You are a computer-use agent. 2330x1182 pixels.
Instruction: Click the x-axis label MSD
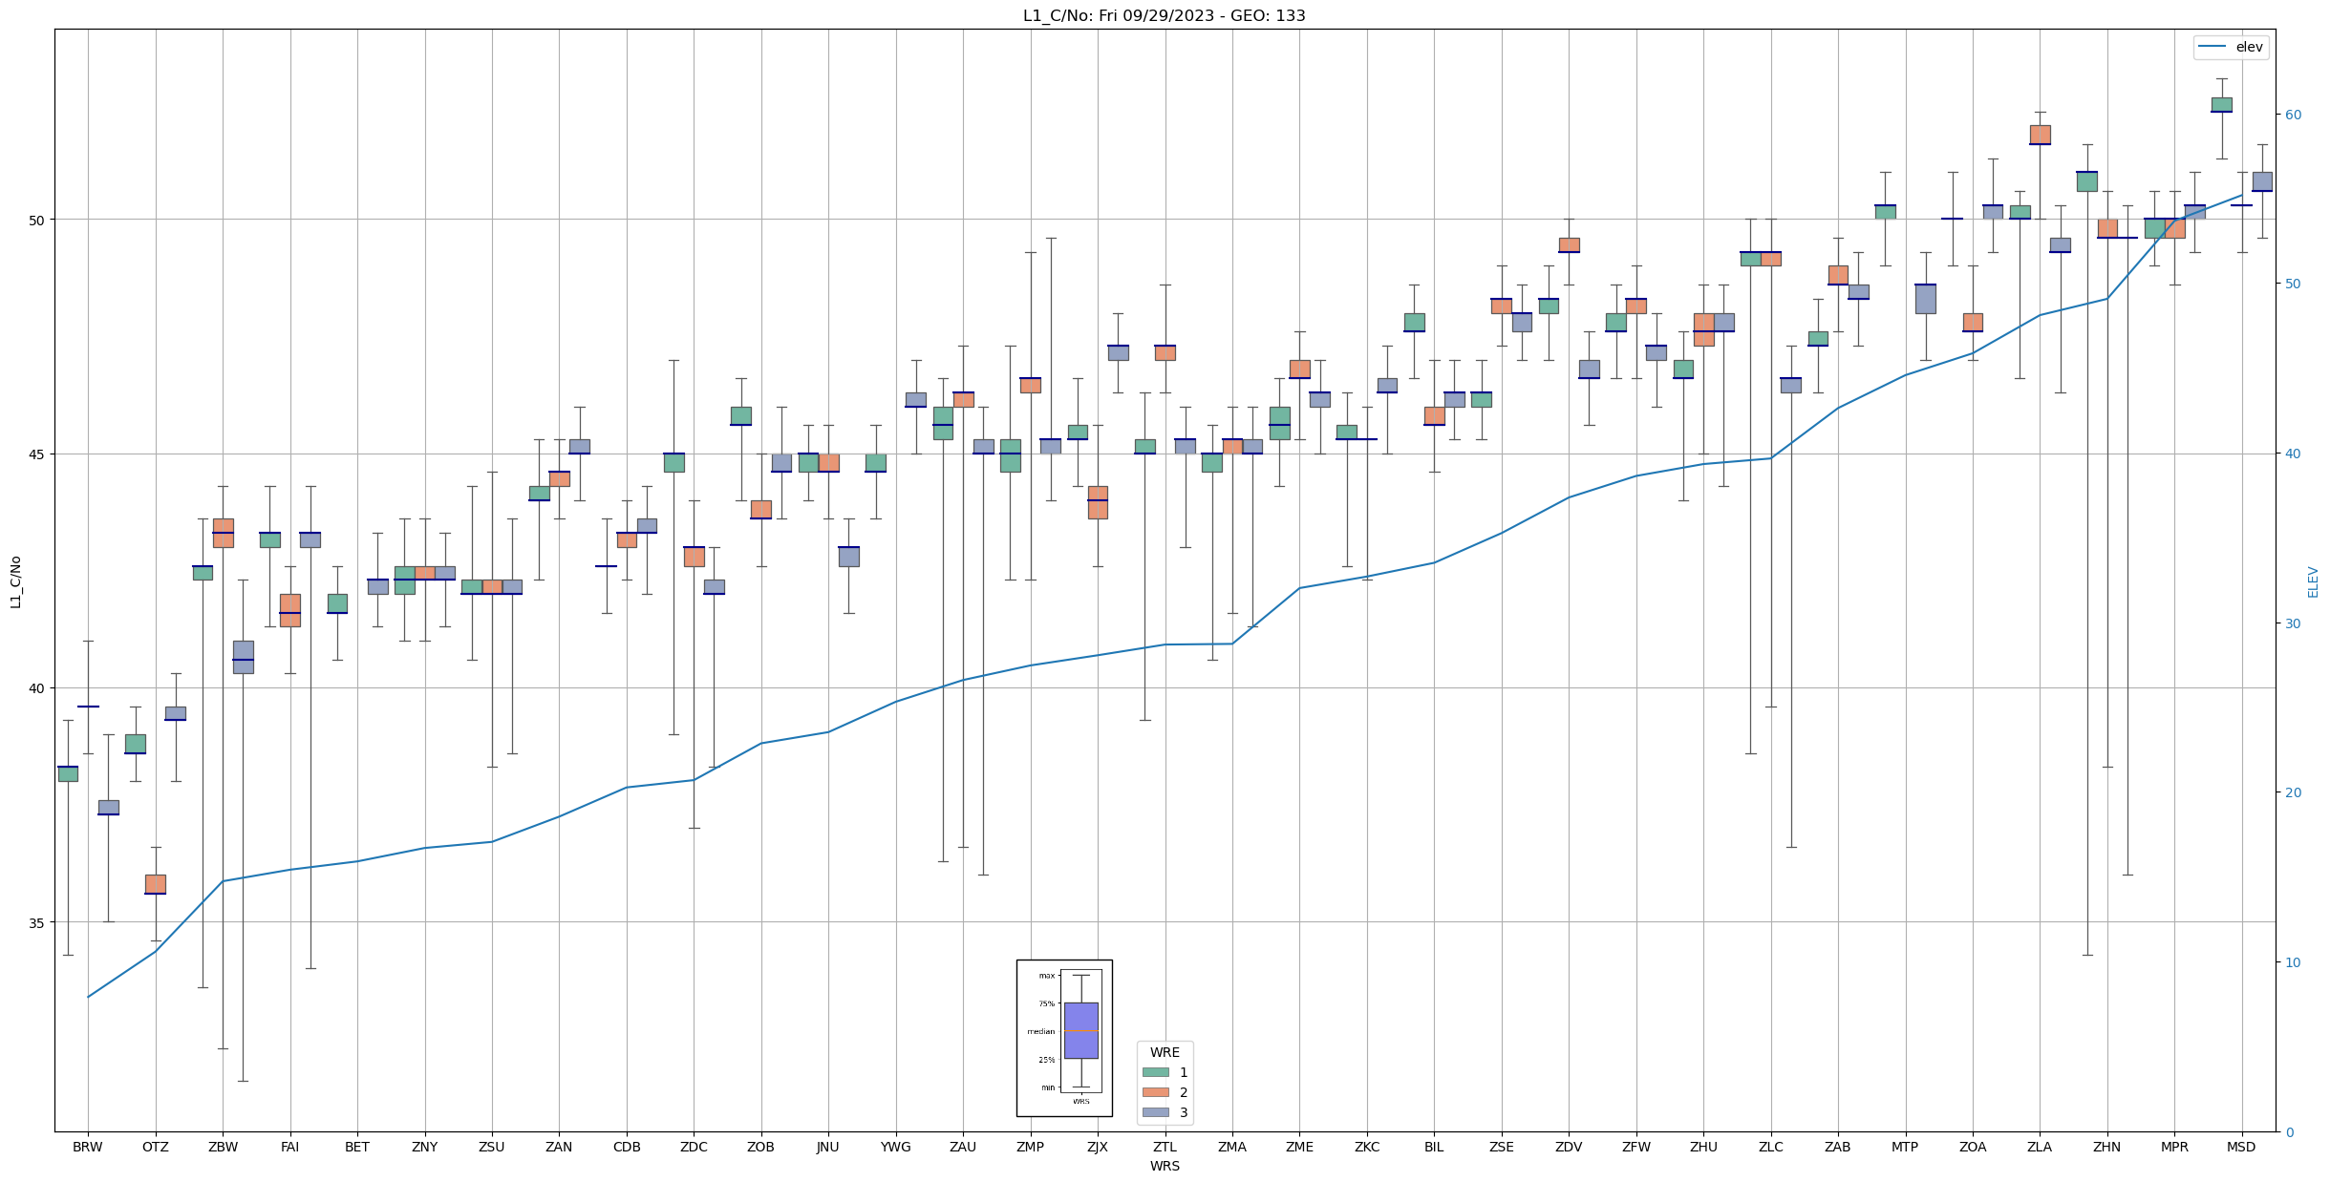tap(2241, 1147)
